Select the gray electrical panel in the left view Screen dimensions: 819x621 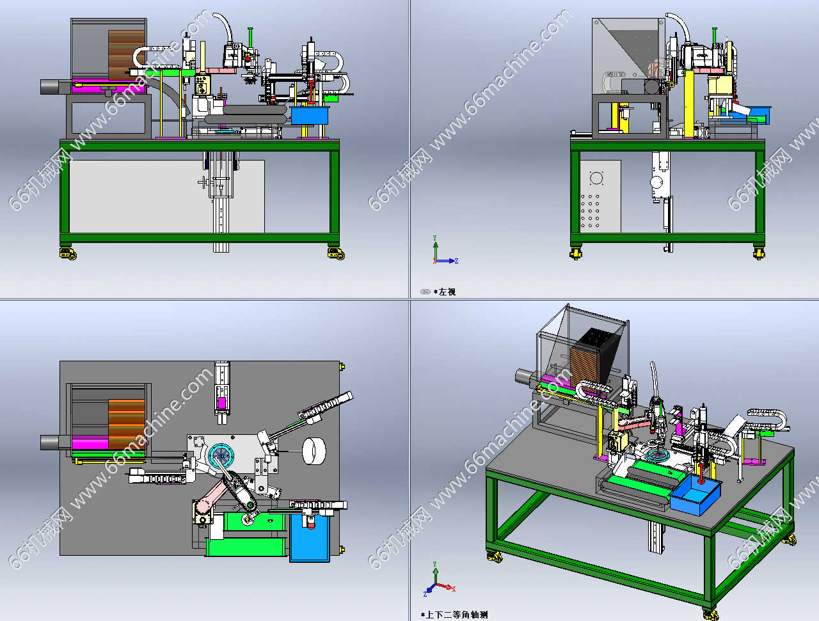[600, 196]
